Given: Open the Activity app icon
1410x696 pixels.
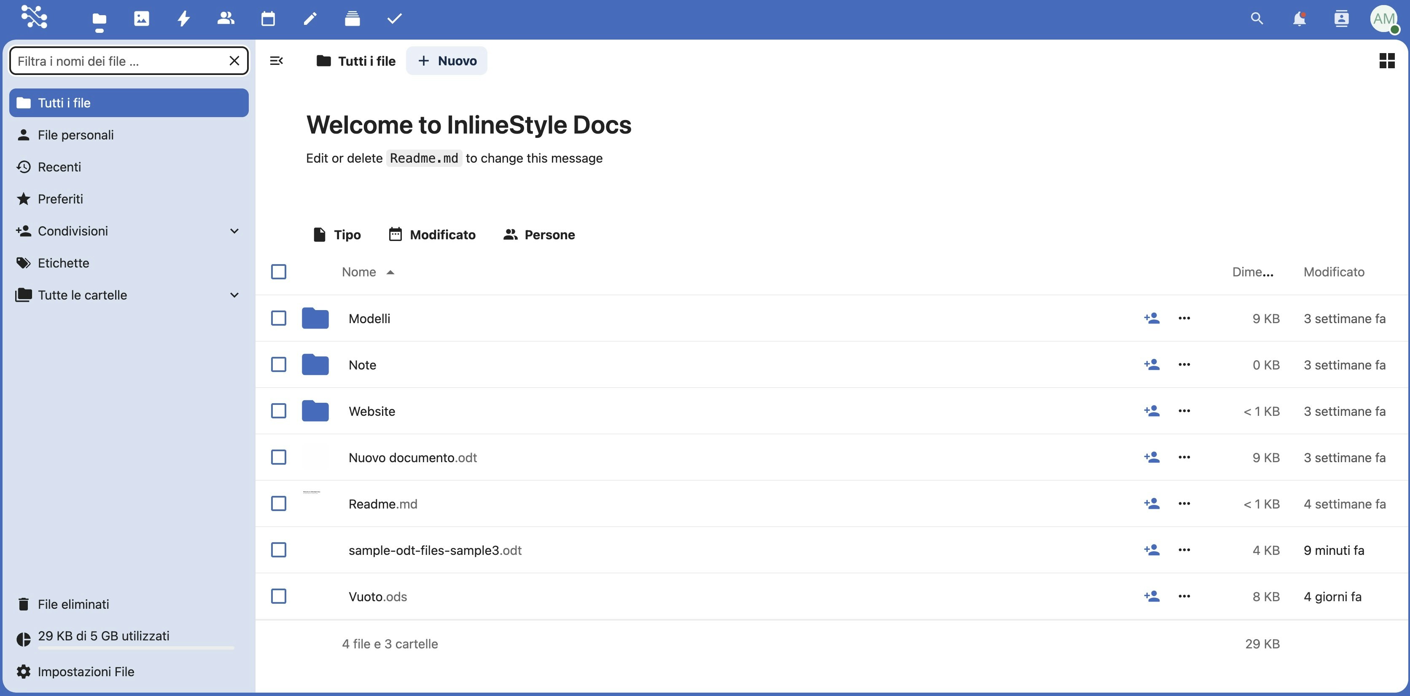Looking at the screenshot, I should [x=183, y=18].
